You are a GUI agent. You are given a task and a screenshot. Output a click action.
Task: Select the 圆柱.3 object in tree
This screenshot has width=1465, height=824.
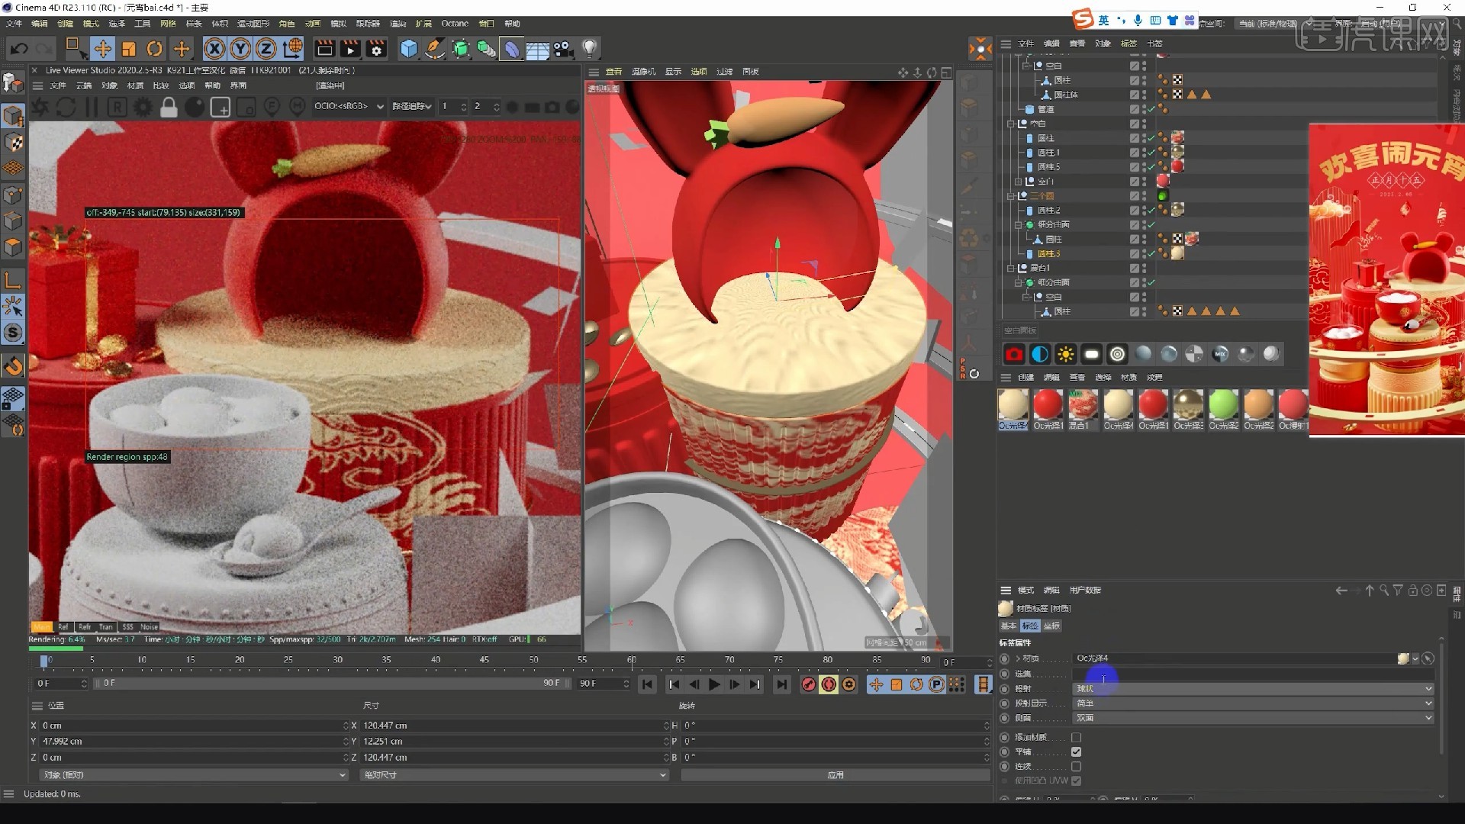(x=1048, y=254)
